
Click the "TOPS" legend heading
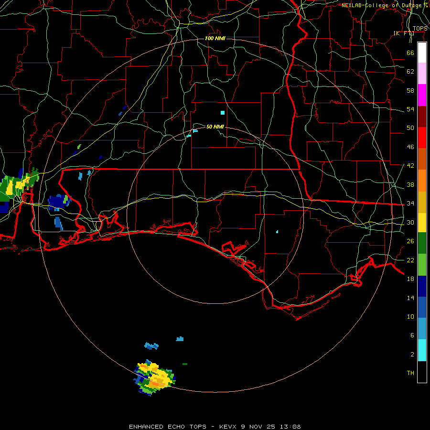tap(420, 29)
